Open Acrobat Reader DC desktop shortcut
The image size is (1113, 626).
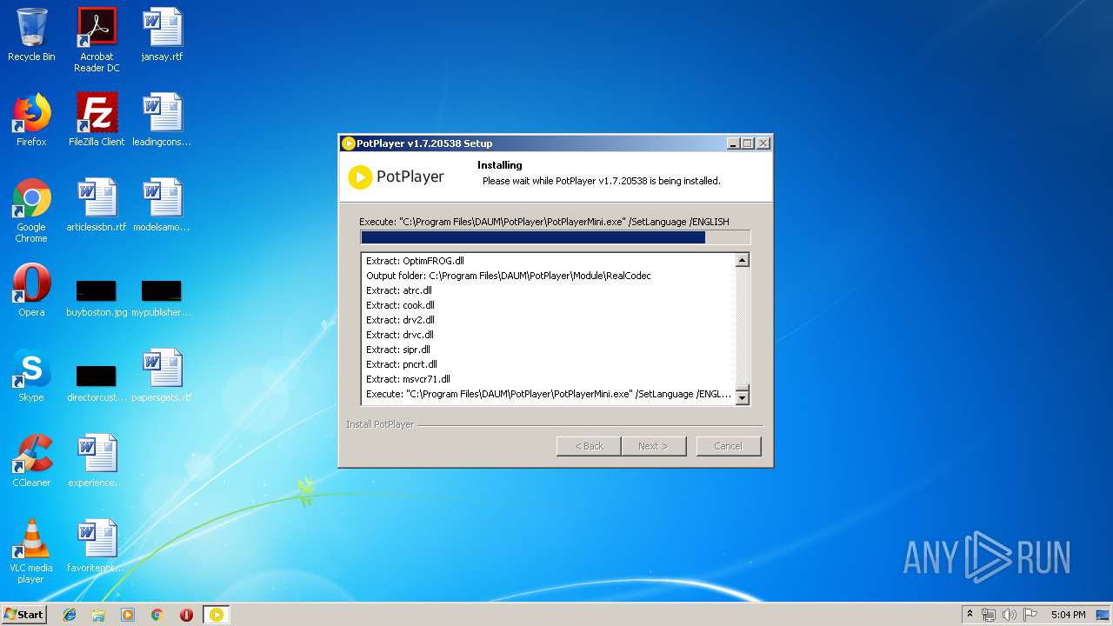point(97,40)
